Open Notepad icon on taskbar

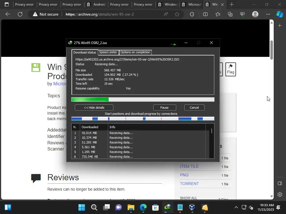[180, 207]
